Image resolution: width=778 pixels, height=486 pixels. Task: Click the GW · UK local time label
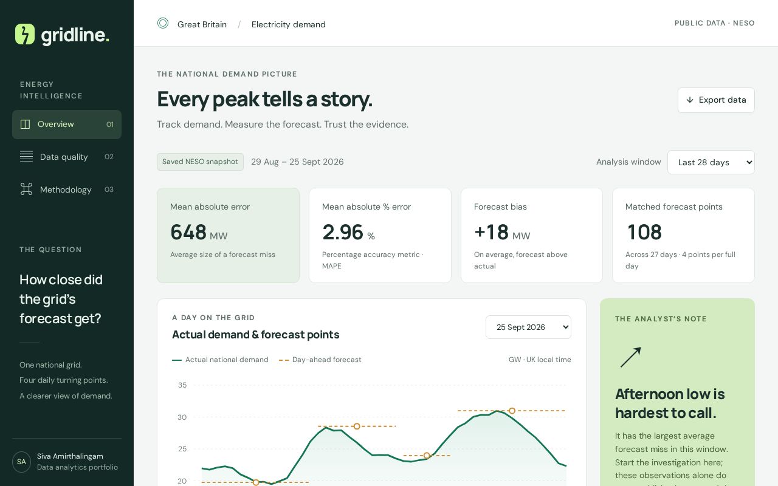coord(540,360)
